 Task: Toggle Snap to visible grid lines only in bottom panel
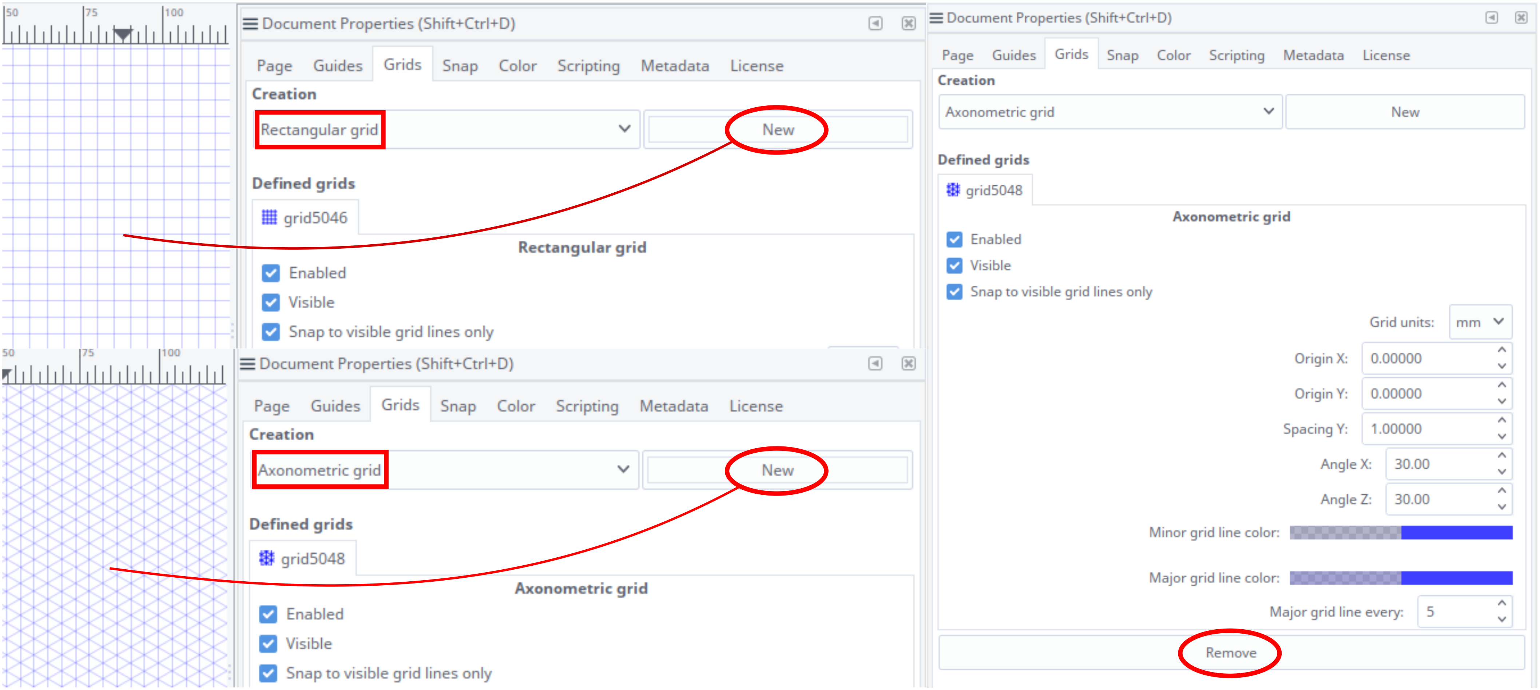269,673
